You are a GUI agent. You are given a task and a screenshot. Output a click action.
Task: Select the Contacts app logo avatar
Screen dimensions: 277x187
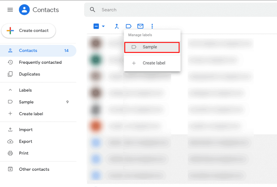(x=24, y=10)
